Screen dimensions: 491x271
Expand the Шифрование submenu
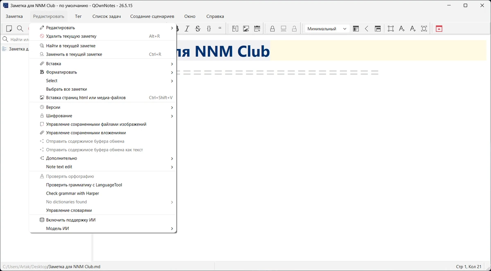(103, 116)
